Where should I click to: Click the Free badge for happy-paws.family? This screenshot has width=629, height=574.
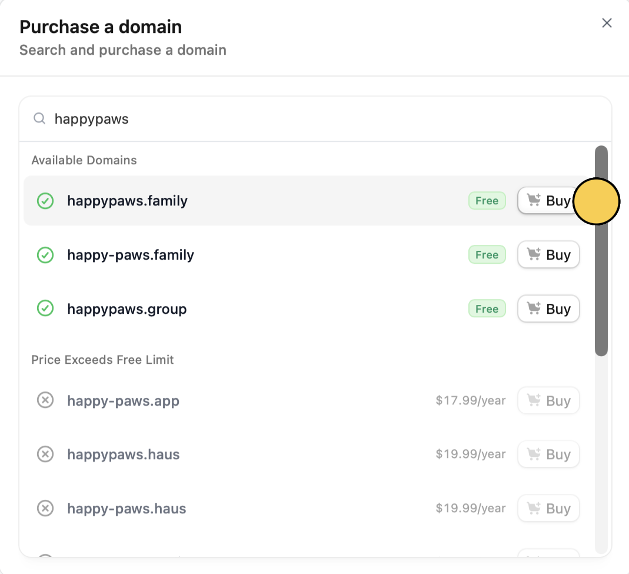pos(487,254)
